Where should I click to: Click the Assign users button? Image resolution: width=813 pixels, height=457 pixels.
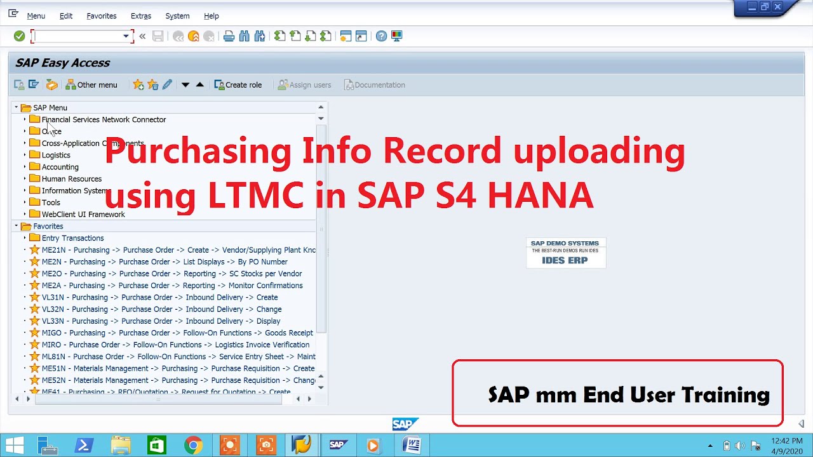tap(304, 84)
